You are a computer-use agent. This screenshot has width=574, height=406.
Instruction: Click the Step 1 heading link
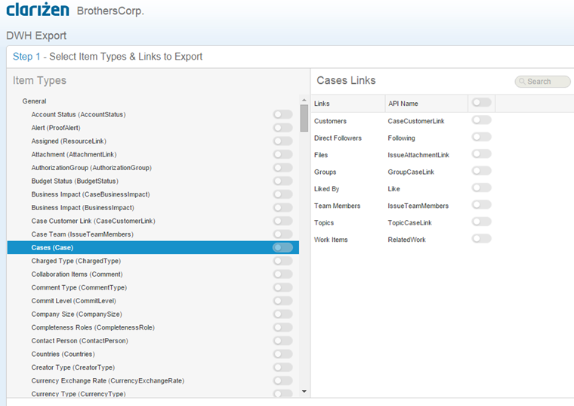point(26,57)
